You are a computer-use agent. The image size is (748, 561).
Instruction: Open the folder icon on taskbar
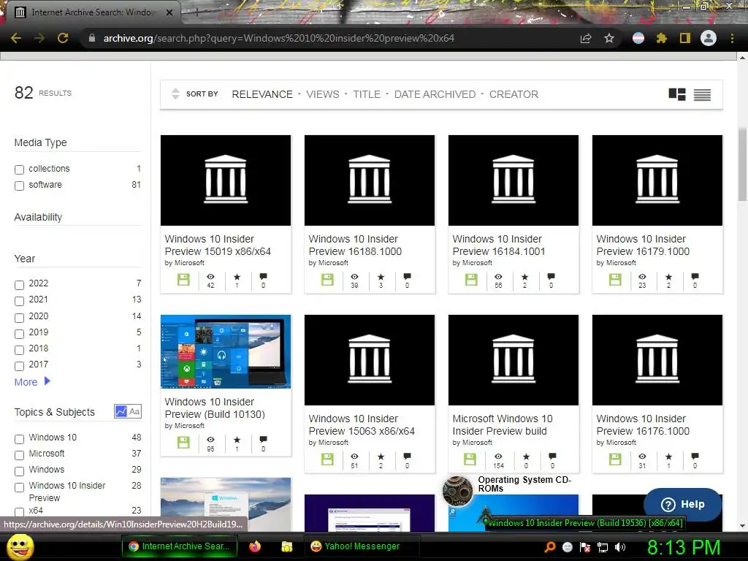click(286, 546)
